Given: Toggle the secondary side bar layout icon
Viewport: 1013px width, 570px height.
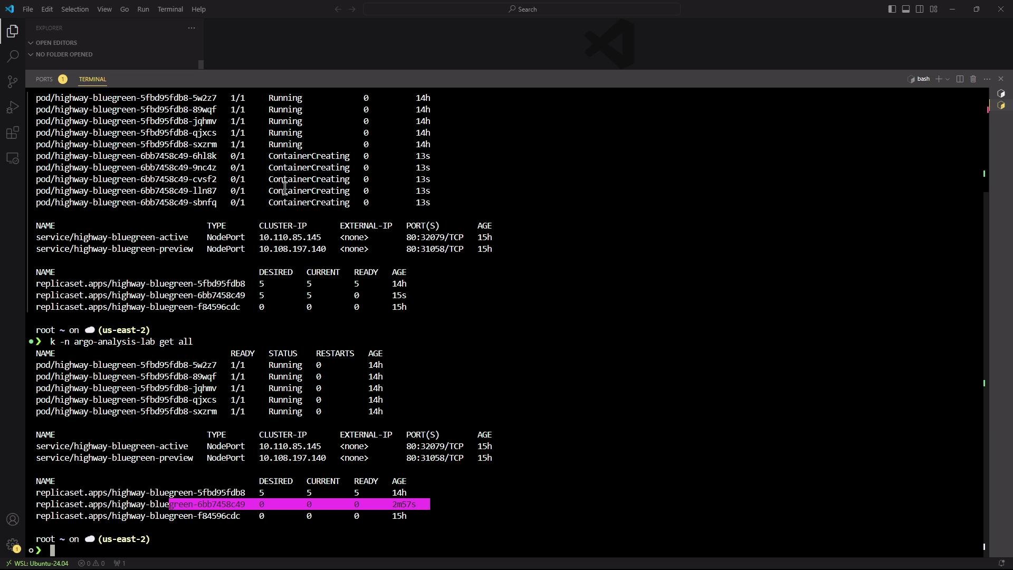Looking at the screenshot, I should click(x=920, y=9).
